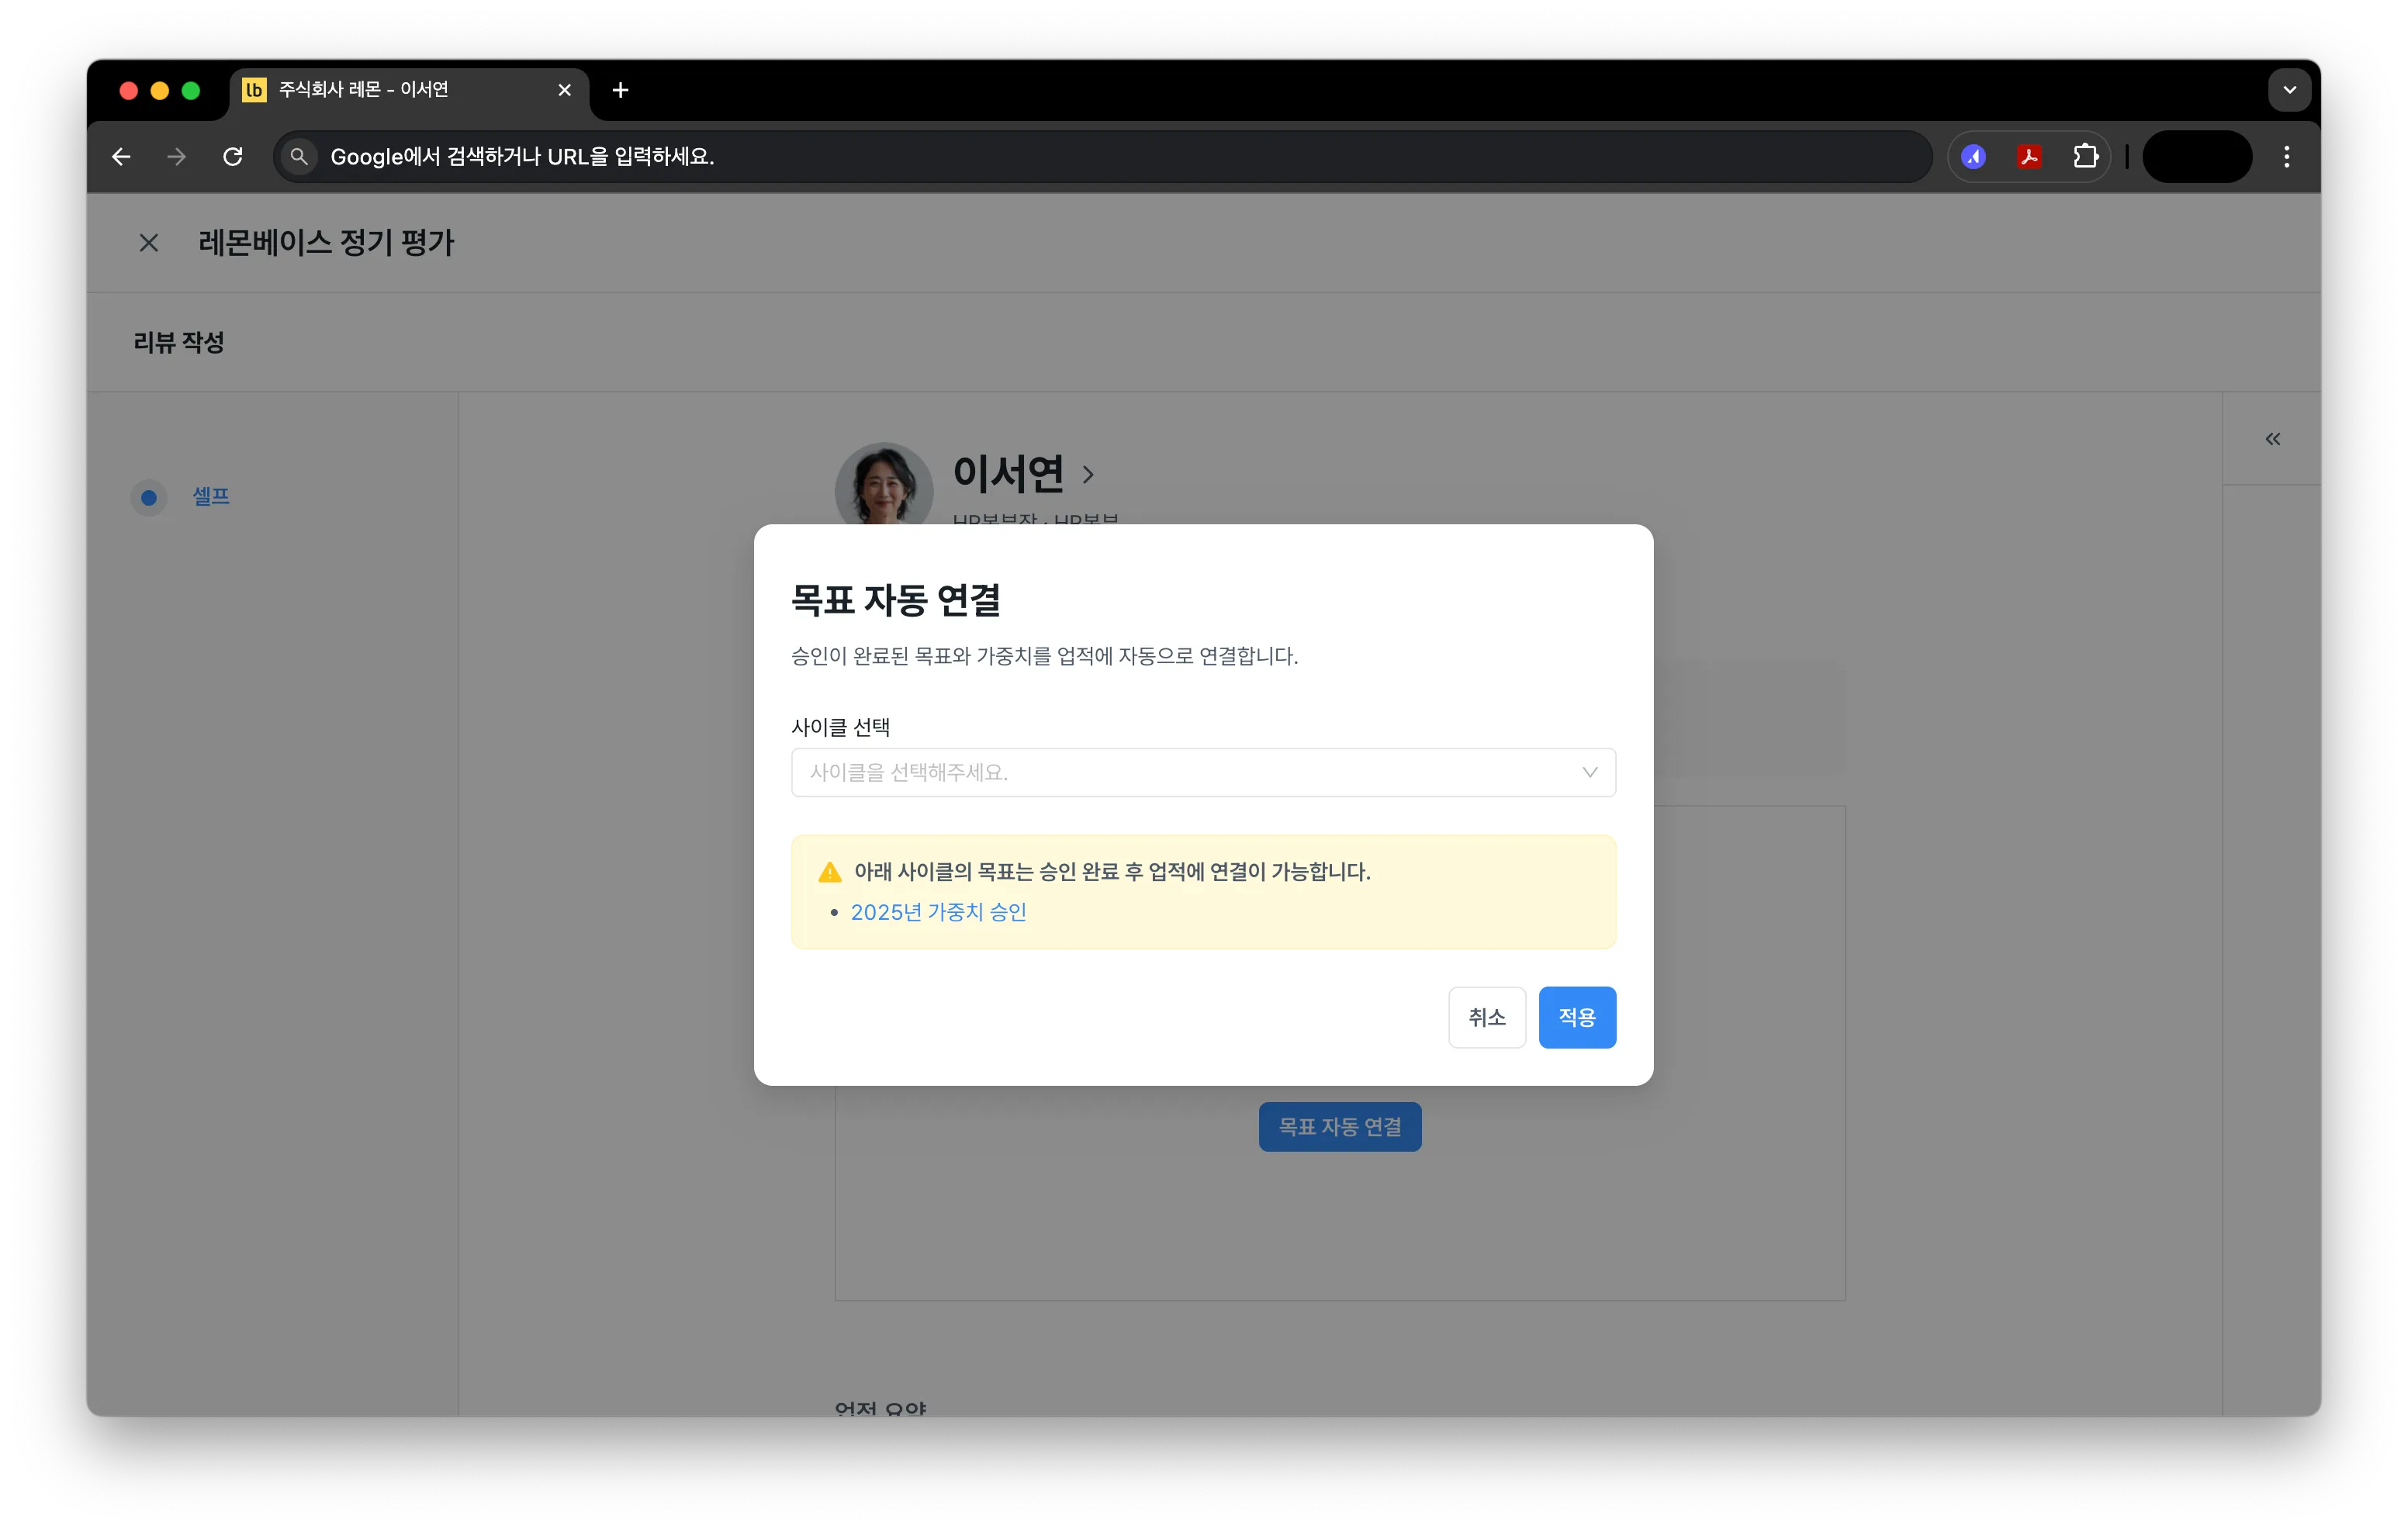Open a new browser tab
The width and height of the screenshot is (2408, 1531).
(620, 90)
